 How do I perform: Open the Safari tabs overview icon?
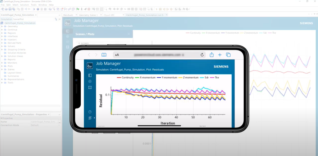tap(228, 55)
